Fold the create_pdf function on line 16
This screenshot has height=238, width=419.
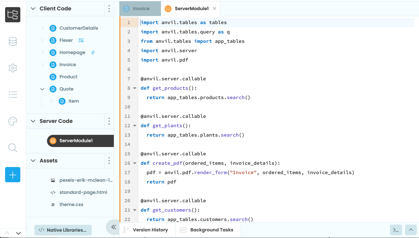tap(135, 163)
